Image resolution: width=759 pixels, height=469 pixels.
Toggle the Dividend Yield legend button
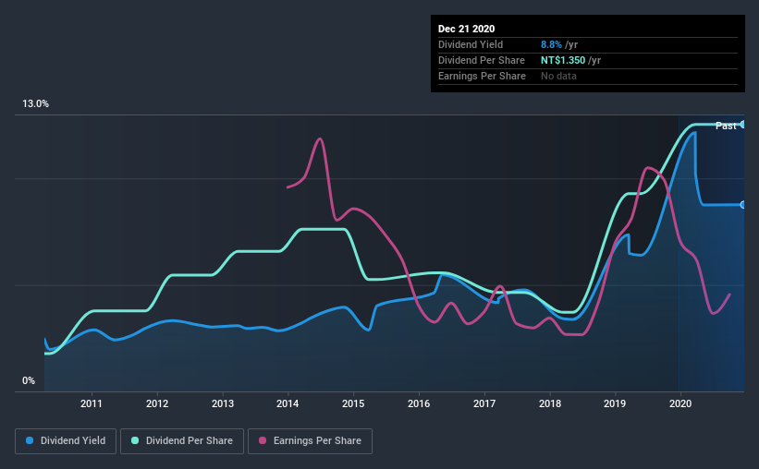click(66, 441)
